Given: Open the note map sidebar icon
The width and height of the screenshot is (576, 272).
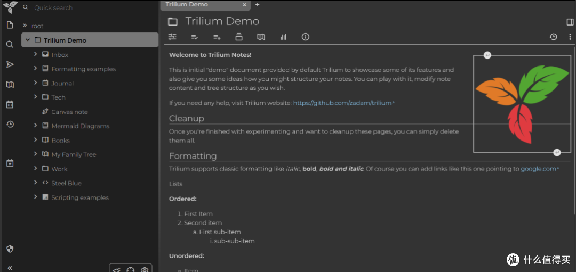Looking at the screenshot, I should point(10,85).
